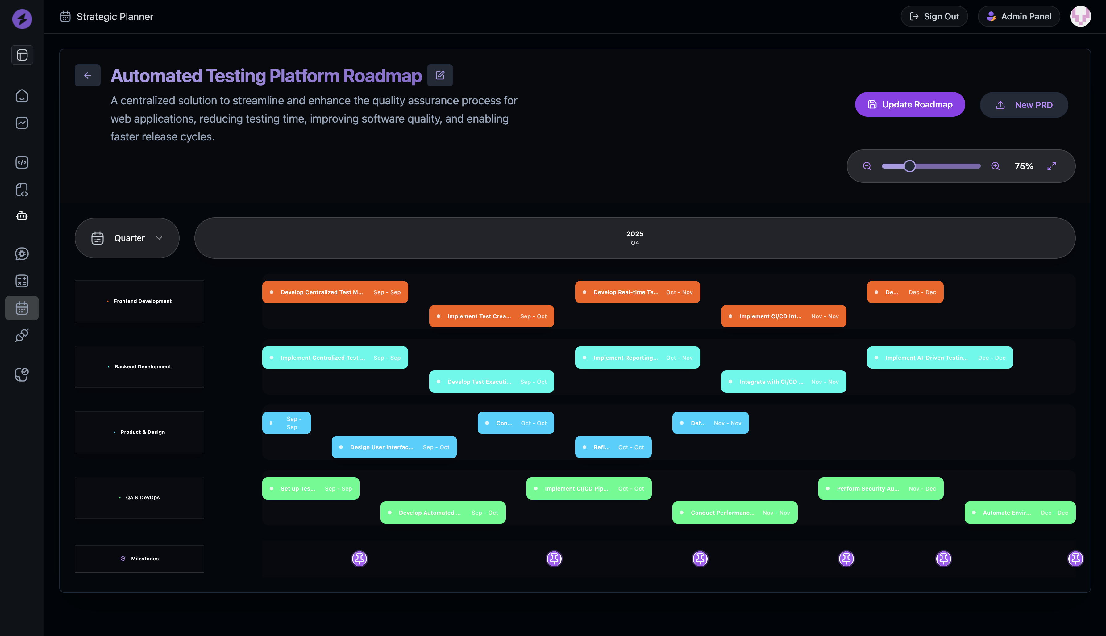Screen dimensions: 1106x636
Task: Click the fullscreen expand arrows icon
Action: point(1051,166)
